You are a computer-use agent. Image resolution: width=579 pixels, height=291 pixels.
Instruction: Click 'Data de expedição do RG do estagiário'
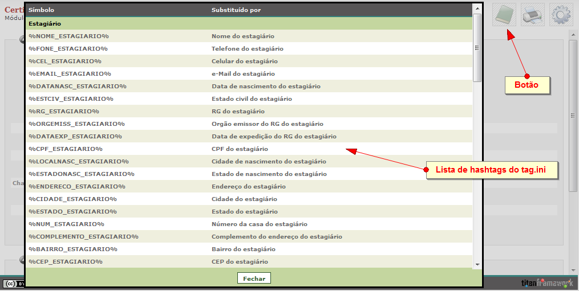[274, 137]
